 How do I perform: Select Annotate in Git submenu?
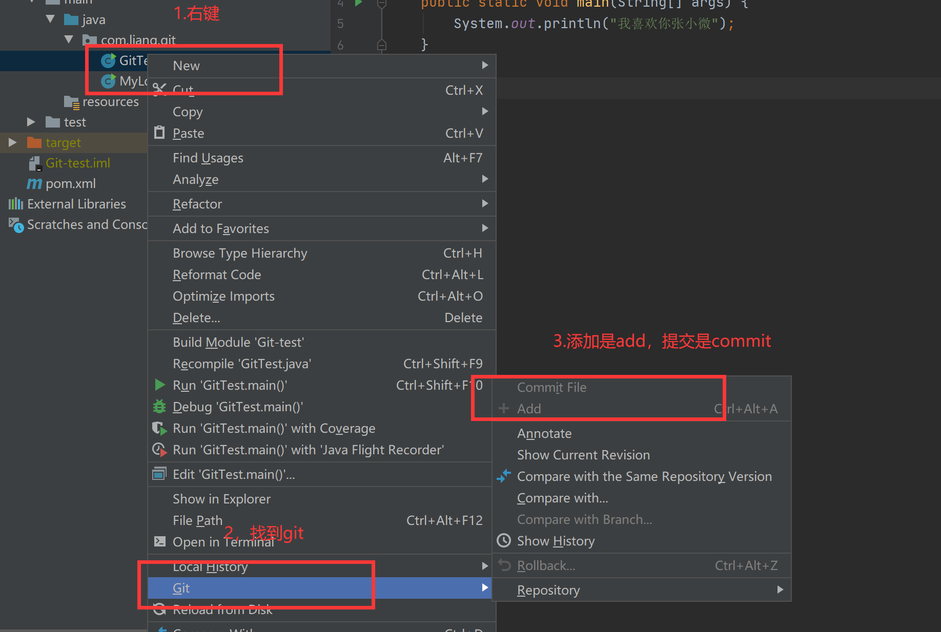tap(642, 433)
